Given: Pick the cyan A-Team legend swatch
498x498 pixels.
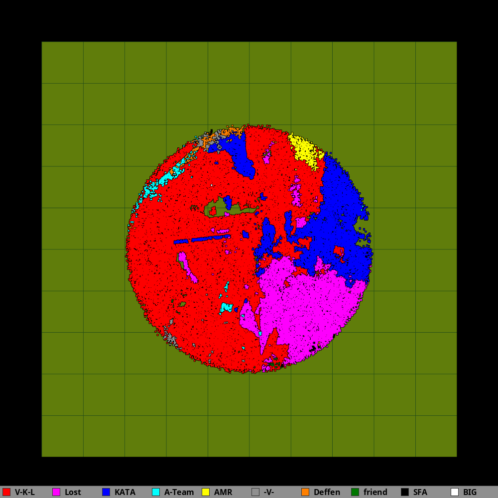Looking at the screenshot, I should click(x=156, y=492).
